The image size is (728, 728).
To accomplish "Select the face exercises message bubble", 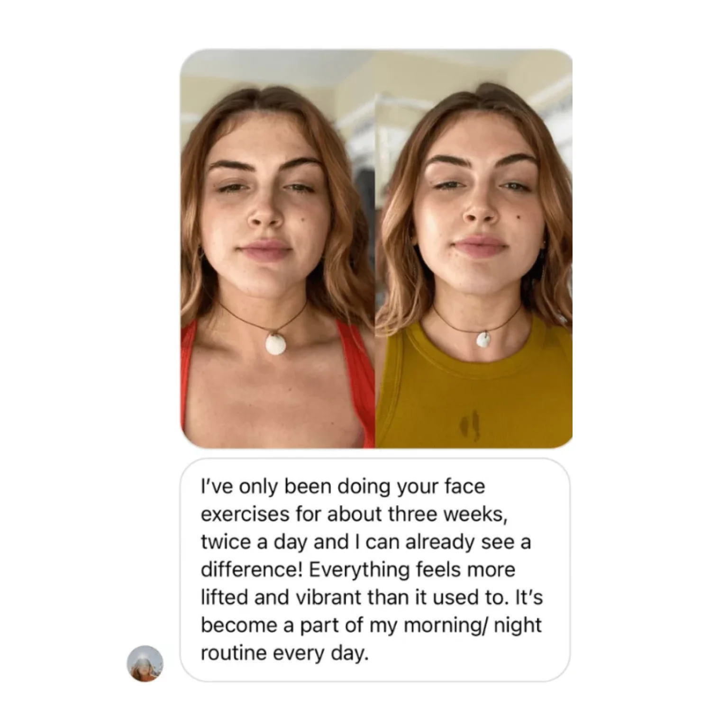I will [375, 570].
